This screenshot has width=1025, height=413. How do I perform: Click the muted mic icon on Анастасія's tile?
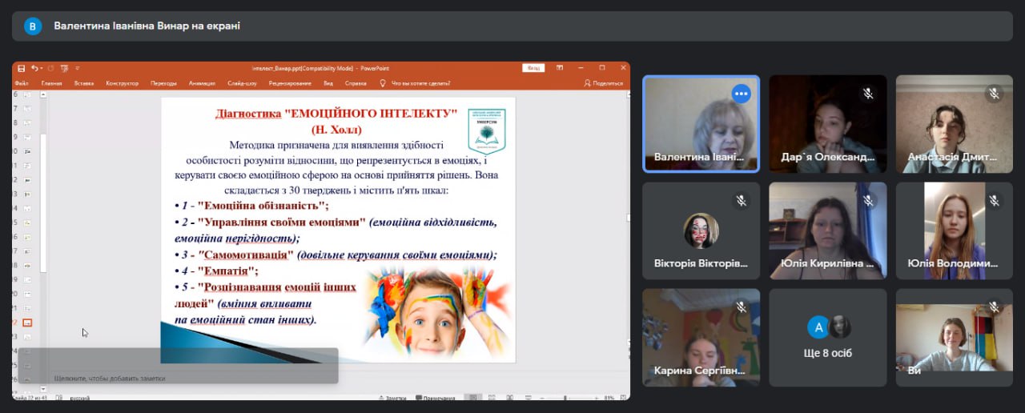(994, 94)
